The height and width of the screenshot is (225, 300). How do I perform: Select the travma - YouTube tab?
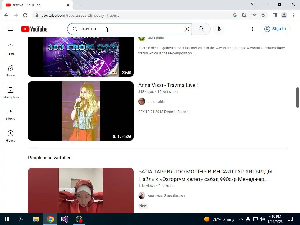point(37,5)
